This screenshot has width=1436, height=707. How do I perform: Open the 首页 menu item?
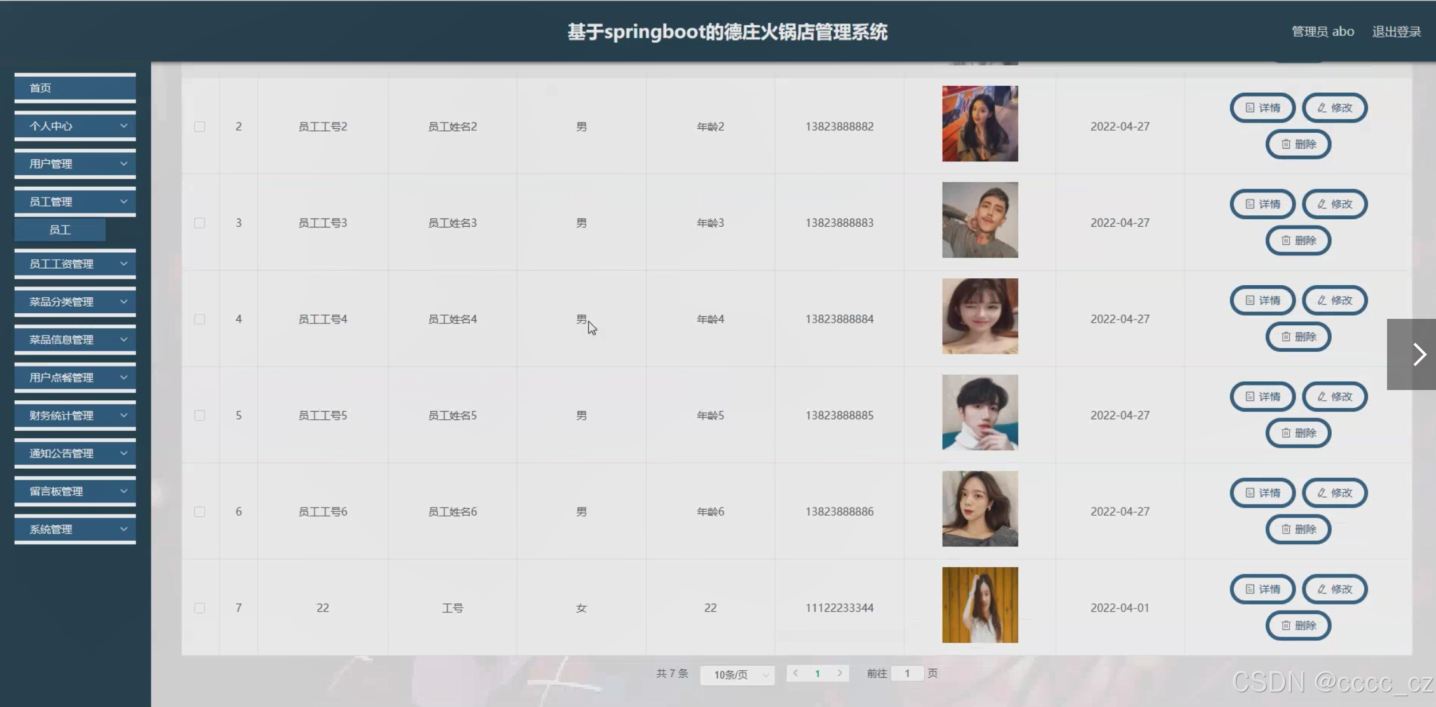coord(75,88)
